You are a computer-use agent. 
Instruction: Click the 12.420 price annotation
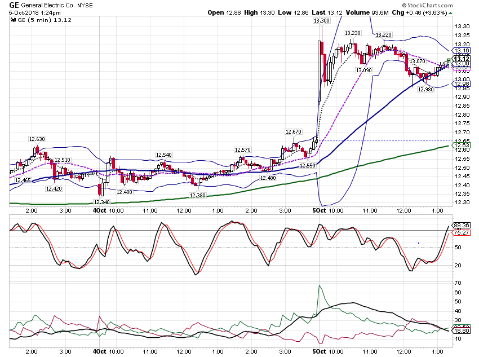[x=54, y=188]
